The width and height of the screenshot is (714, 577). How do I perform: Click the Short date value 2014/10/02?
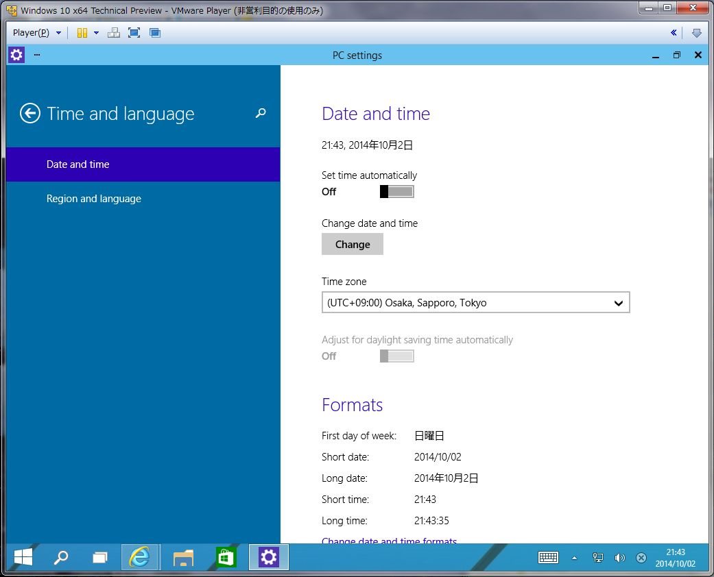438,457
